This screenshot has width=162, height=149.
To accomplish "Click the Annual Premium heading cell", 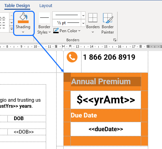I will click(106, 82).
